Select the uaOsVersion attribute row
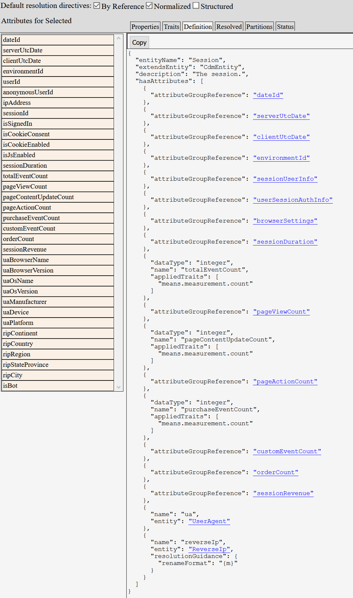The image size is (353, 598). (x=58, y=292)
